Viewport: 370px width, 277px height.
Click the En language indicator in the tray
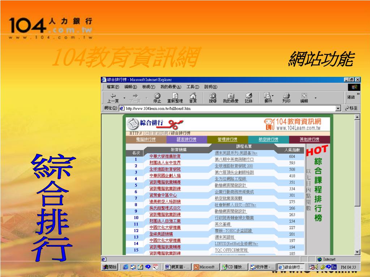point(334,267)
